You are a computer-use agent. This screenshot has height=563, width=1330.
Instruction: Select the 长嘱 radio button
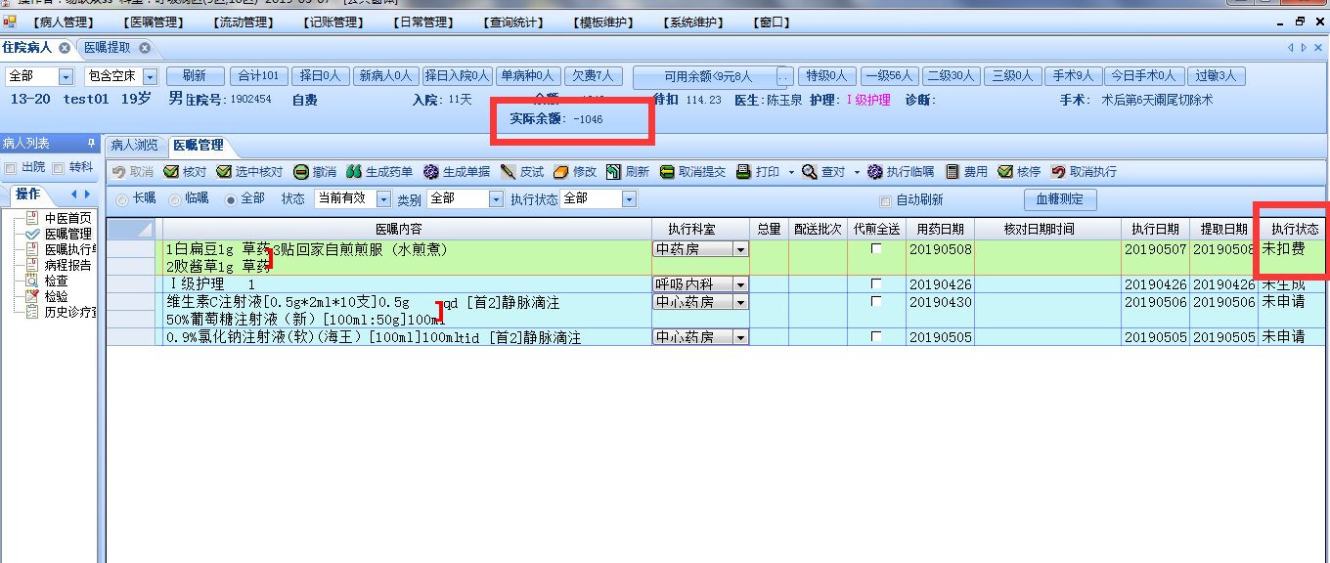[122, 199]
